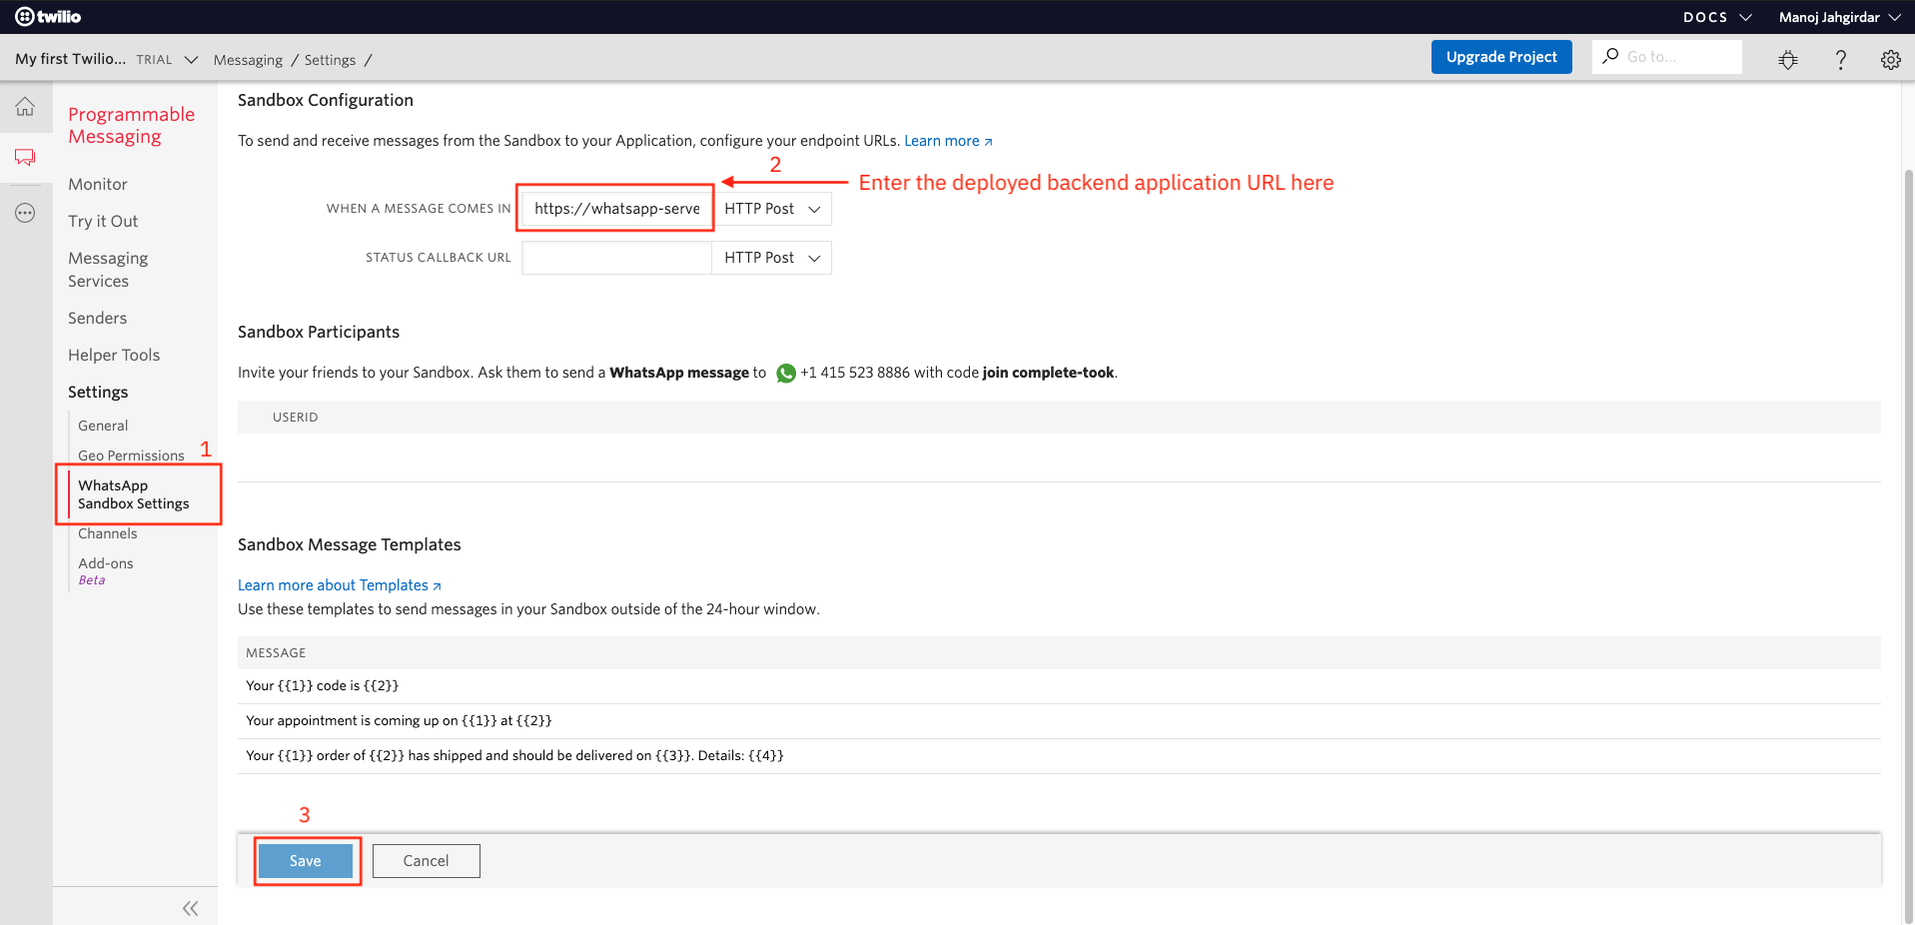Click the search magnifier icon
The height and width of the screenshot is (925, 1915).
tap(1610, 56)
